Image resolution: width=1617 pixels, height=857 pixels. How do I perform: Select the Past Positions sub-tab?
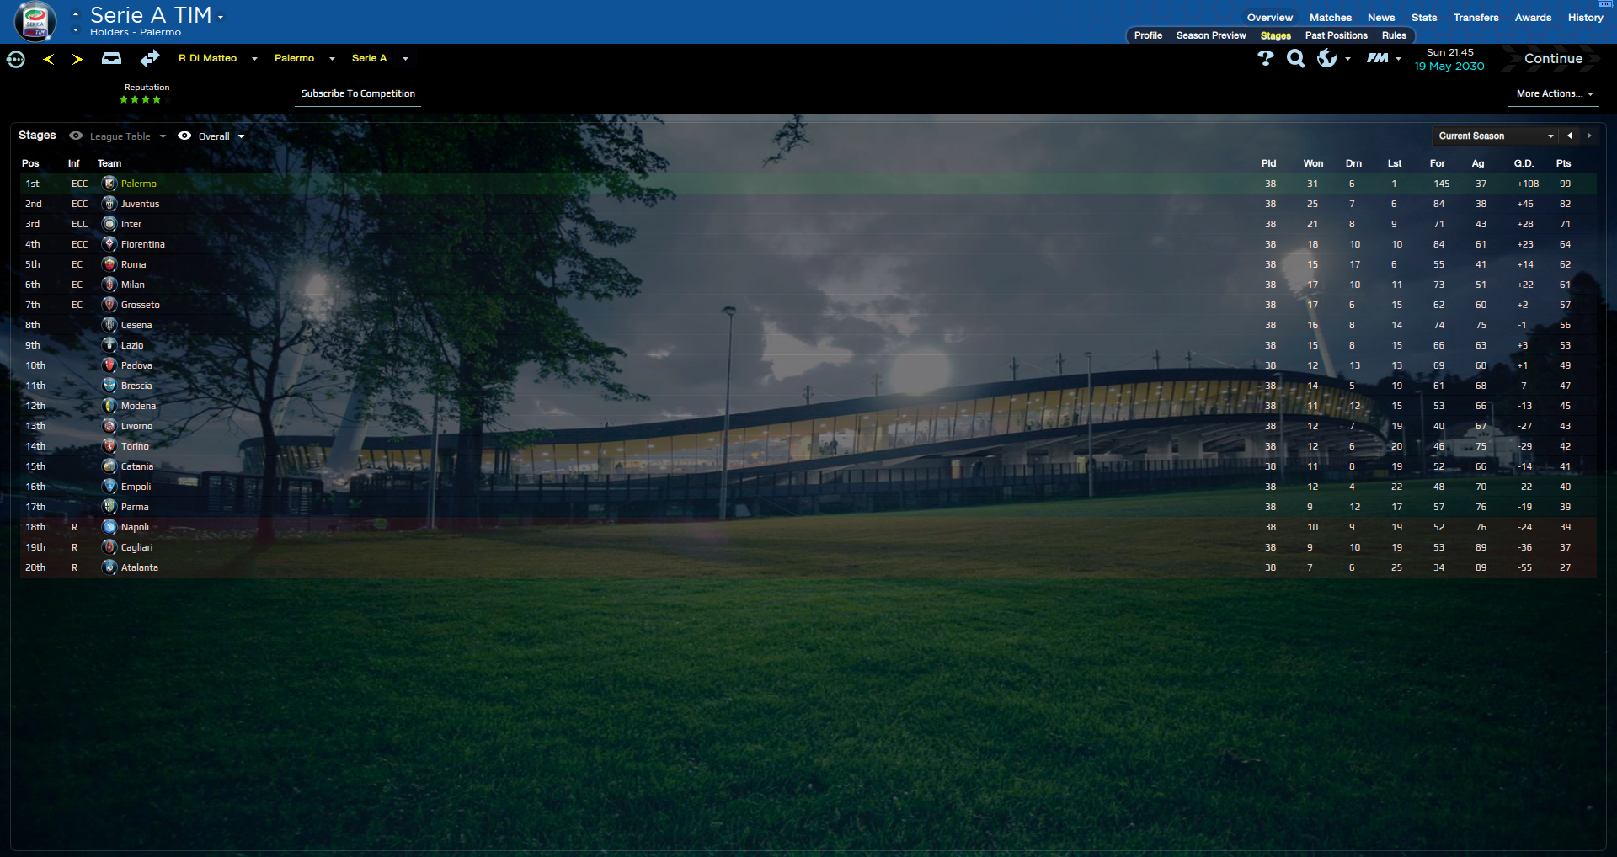[x=1337, y=35]
